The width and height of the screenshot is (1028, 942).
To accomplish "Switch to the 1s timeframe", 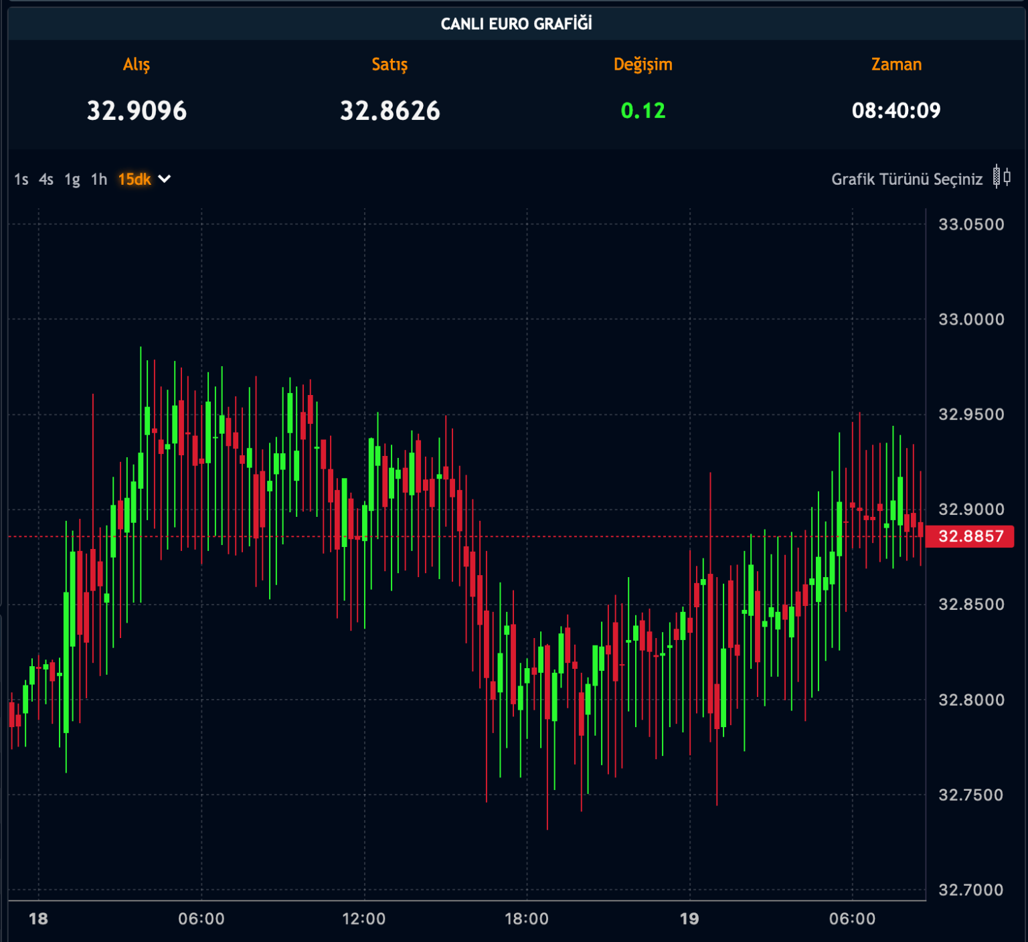I will tap(21, 179).
